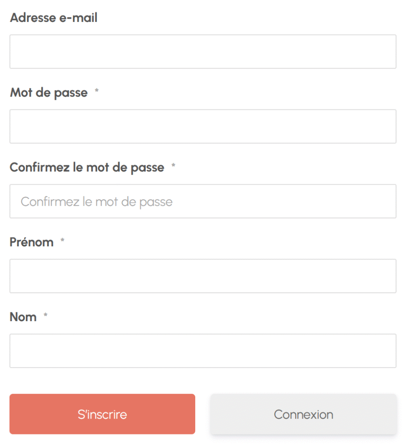Select the Prénom input field
Screen dimensions: 418x448
click(x=203, y=276)
